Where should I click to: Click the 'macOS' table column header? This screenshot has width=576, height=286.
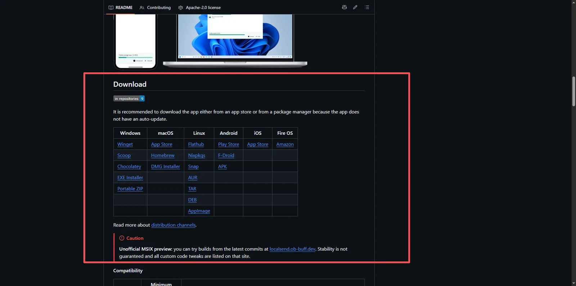[x=166, y=133]
